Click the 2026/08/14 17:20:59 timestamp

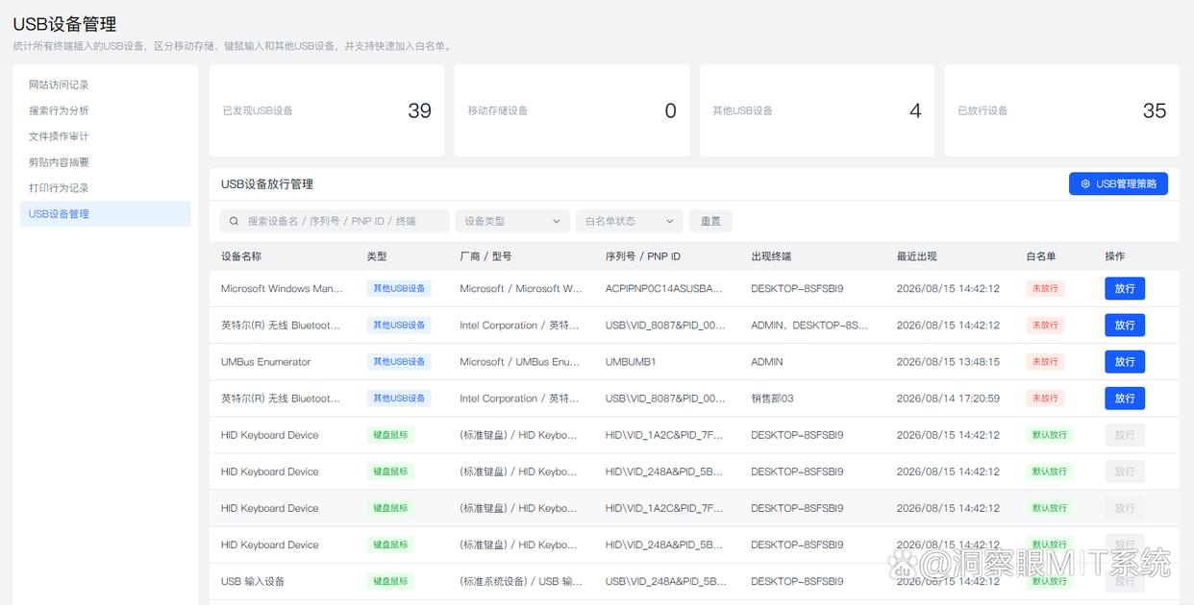click(x=948, y=399)
